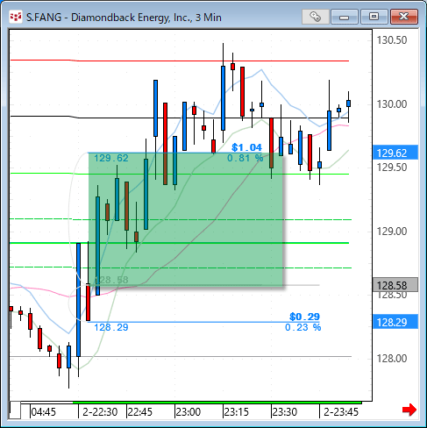Viewport: 427px width, 428px height.
Task: Select the 129.62 blue price marker on axis
Action: pos(395,153)
